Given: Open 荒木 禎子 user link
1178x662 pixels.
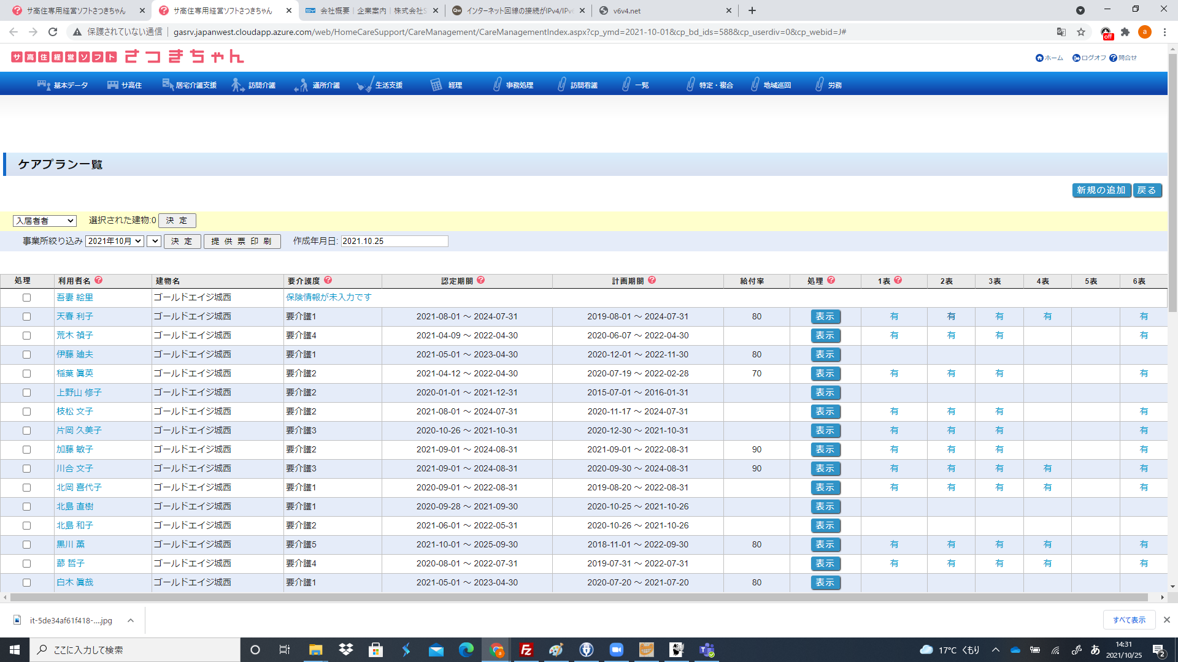Looking at the screenshot, I should 75,335.
